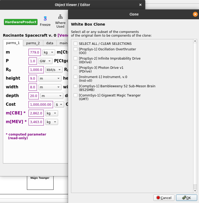
Task: Open the kbit/s unit dropdown
Action: [x=54, y=70]
